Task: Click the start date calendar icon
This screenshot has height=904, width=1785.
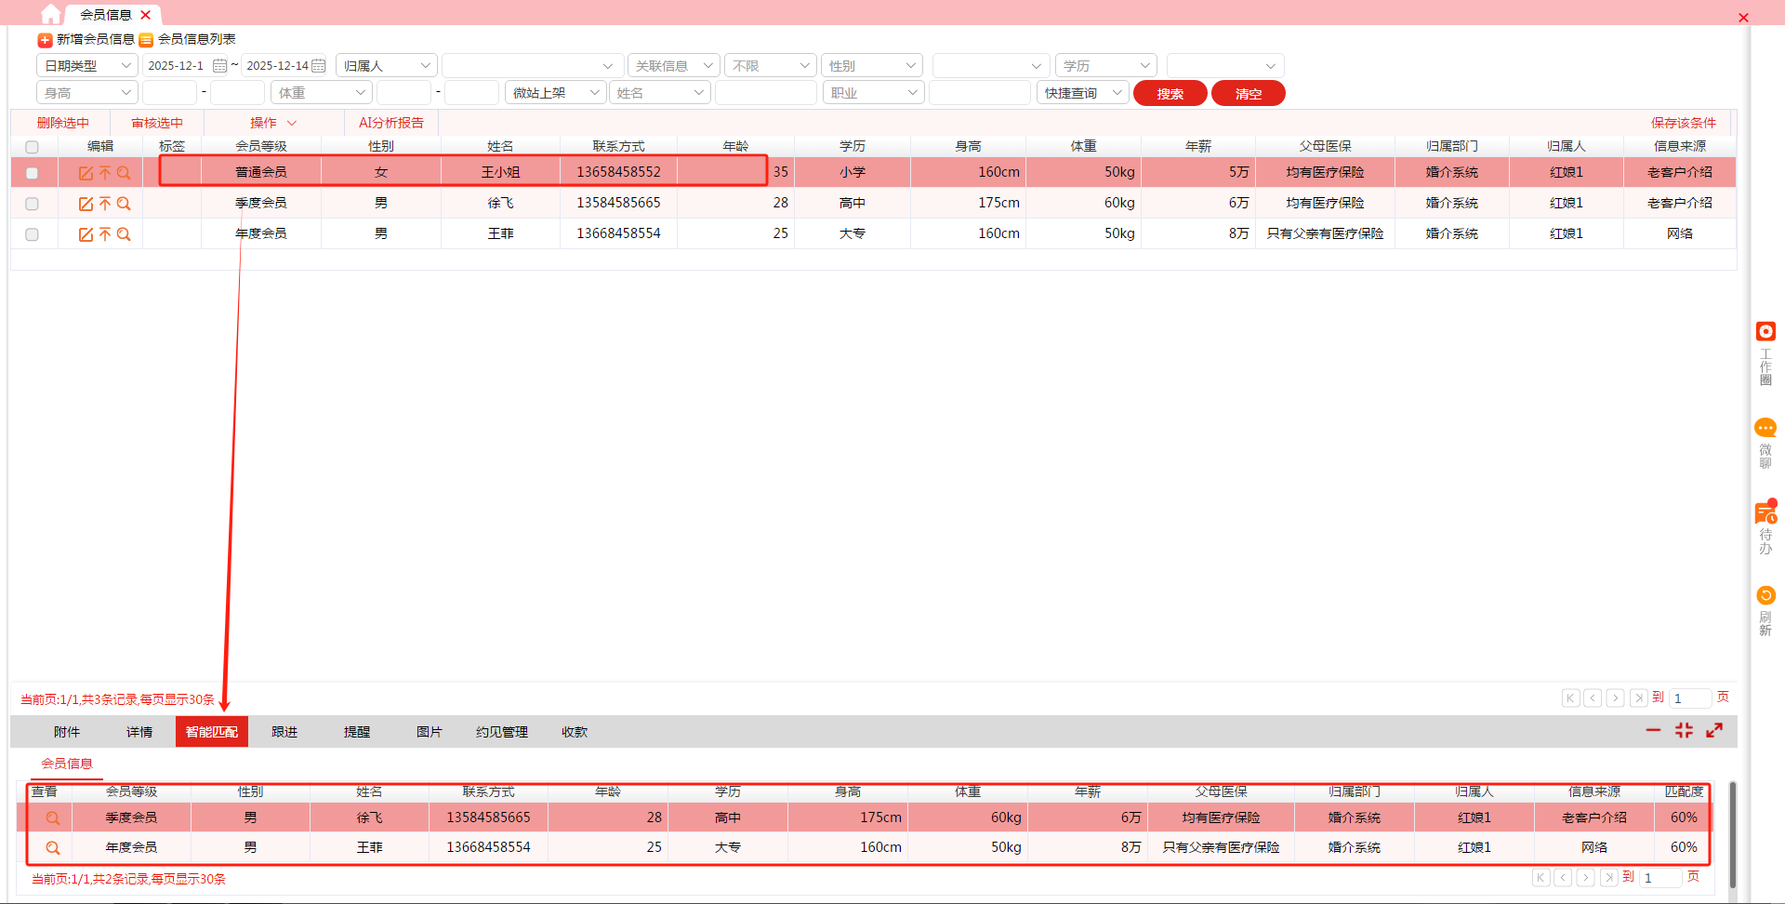Action: (220, 66)
